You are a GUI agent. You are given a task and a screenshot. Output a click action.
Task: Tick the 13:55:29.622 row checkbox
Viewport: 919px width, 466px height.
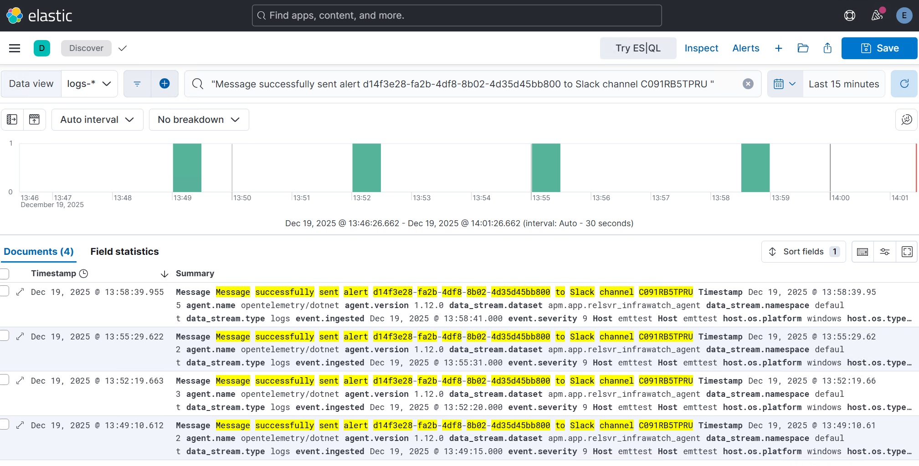[x=5, y=336]
